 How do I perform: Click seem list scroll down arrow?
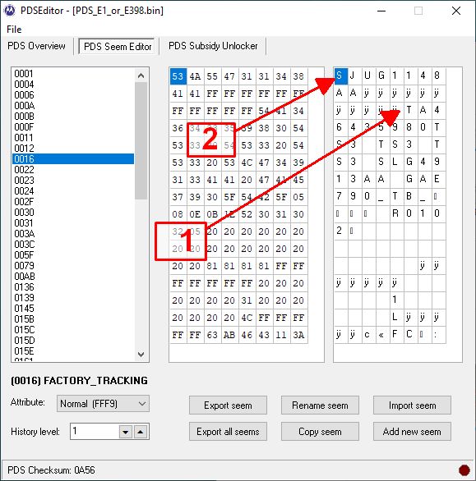point(141,355)
